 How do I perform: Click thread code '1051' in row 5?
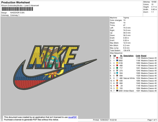(138, 68)
